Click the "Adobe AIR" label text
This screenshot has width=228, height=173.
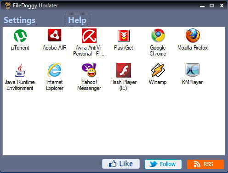coord(55,48)
